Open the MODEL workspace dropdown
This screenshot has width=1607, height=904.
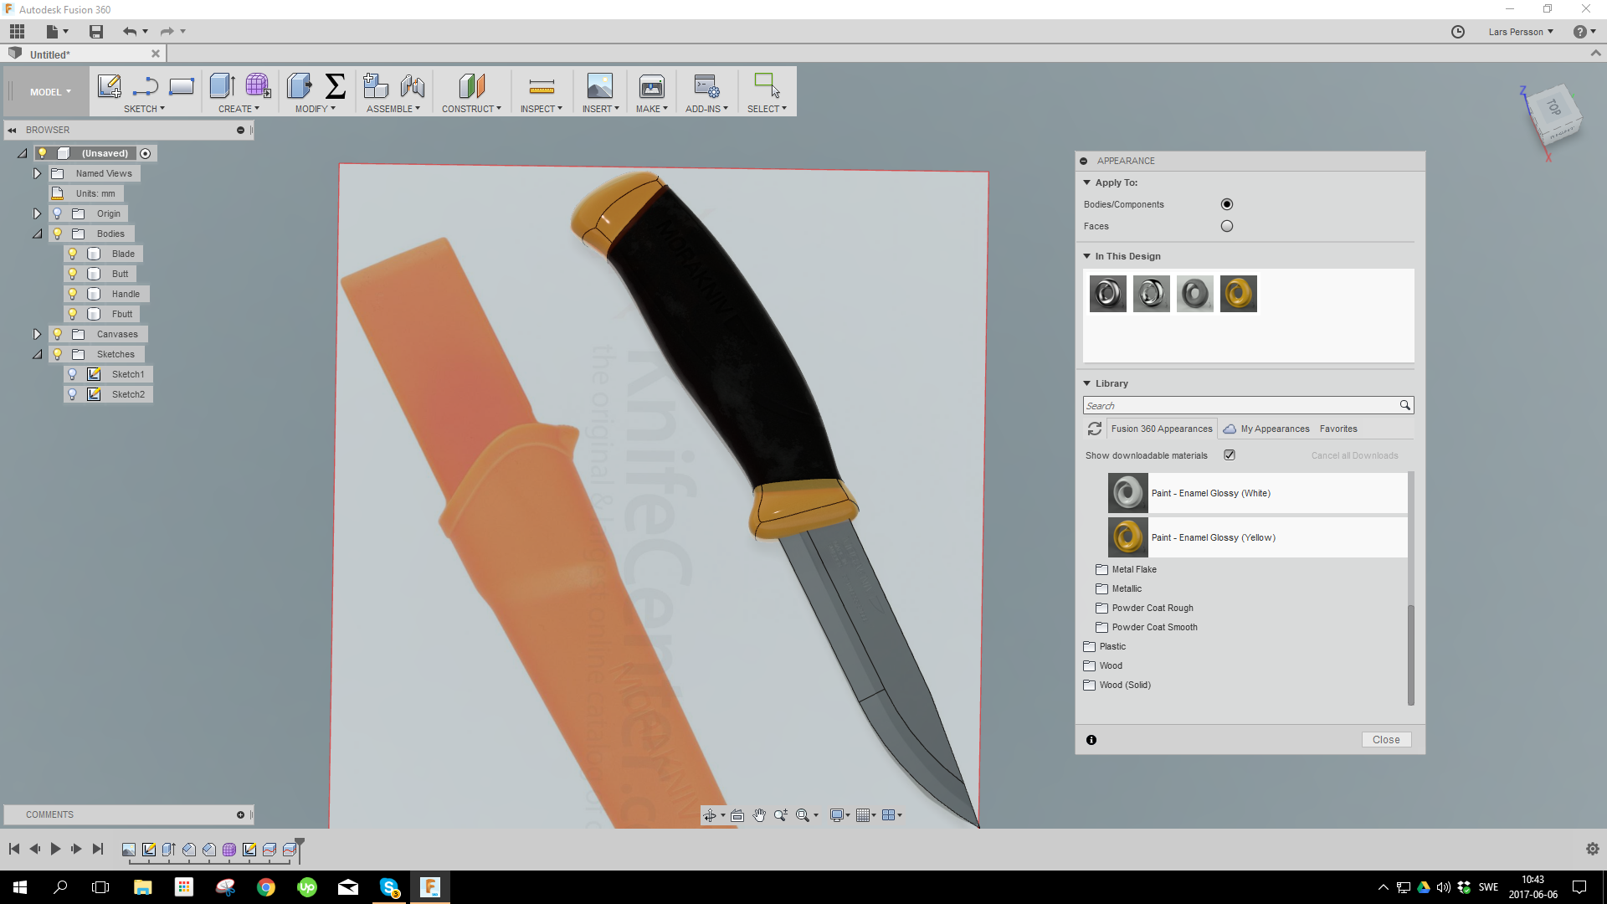tap(49, 91)
